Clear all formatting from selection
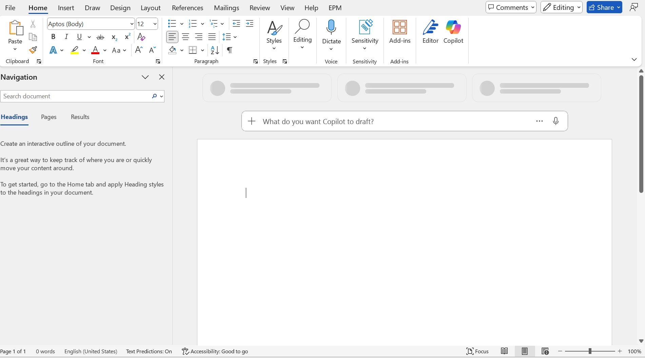 tap(141, 37)
